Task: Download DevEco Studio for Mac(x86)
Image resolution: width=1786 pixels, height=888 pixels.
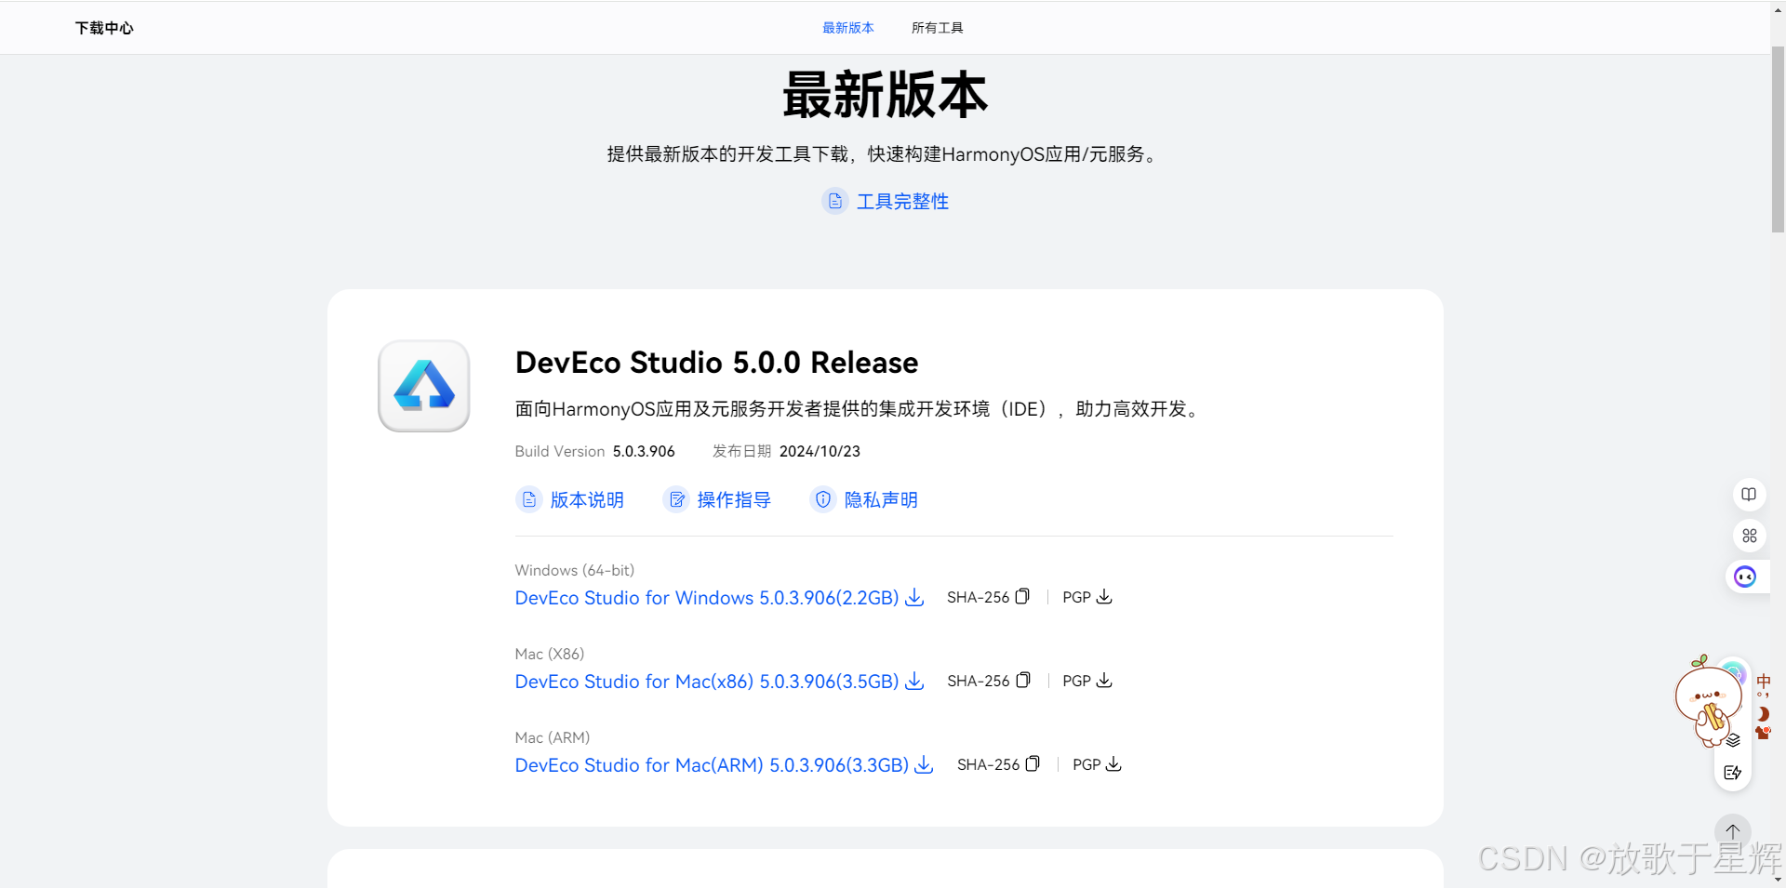Action: [x=707, y=682]
